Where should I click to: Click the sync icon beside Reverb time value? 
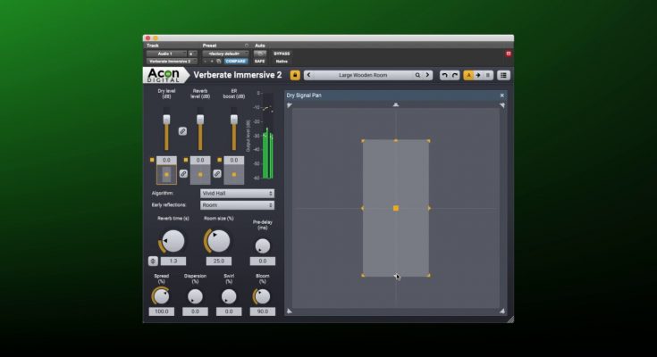[x=153, y=261]
